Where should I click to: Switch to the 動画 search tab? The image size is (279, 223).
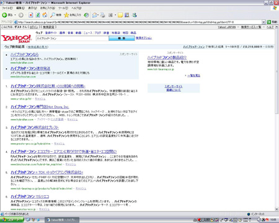78,33
